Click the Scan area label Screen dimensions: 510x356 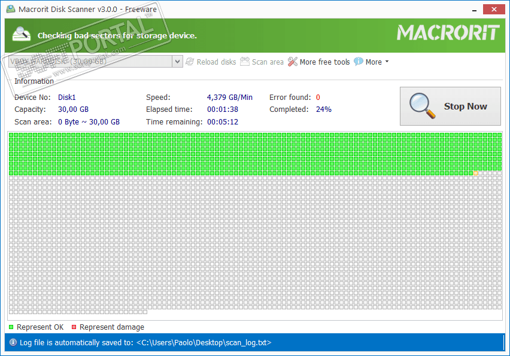pyautogui.click(x=268, y=62)
